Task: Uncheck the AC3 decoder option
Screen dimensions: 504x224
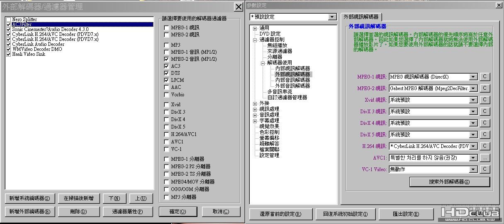Action: tap(166, 66)
